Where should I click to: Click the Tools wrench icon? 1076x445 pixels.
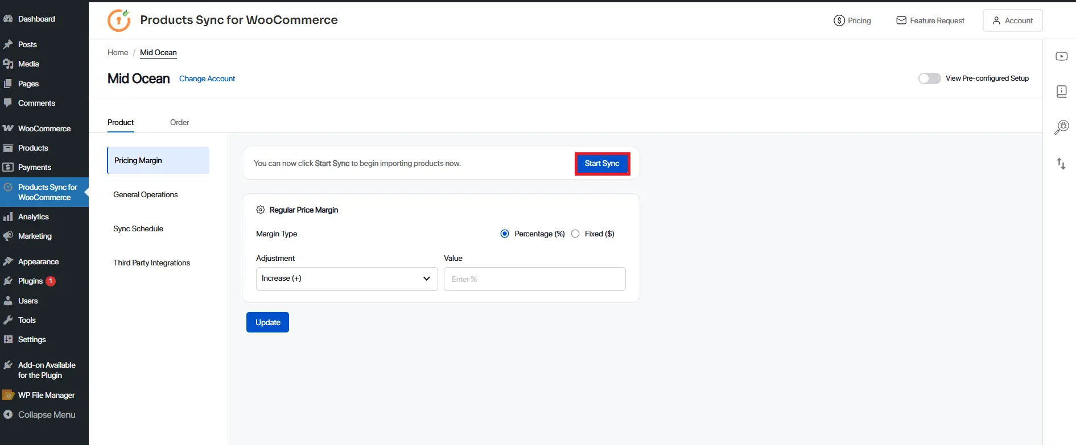tap(8, 320)
